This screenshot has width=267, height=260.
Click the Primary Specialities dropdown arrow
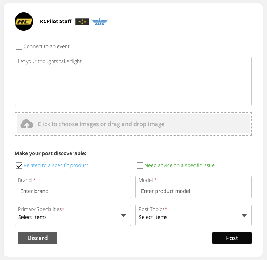123,215
